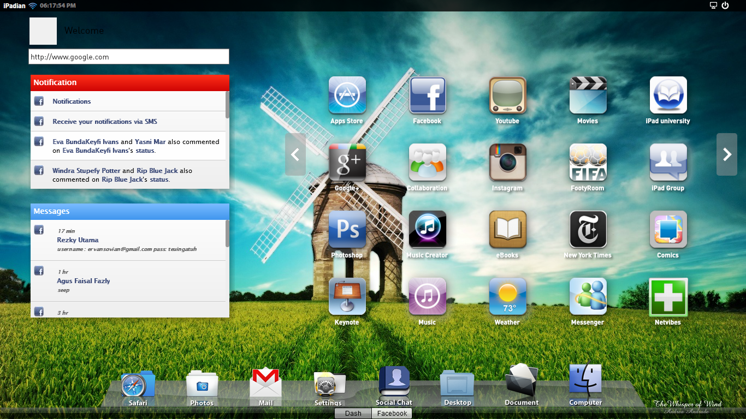Click the google.com address input field
Screen dimensions: 746x419
pos(129,57)
